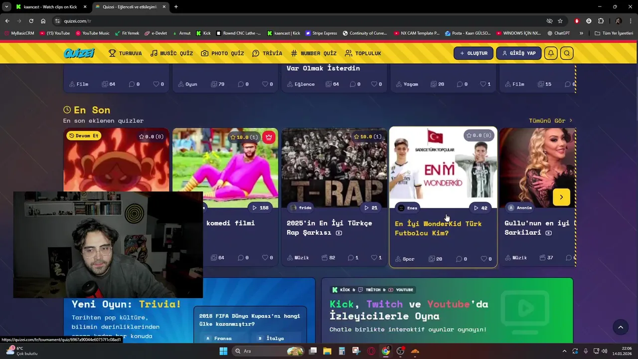Open the extensions puzzle icon
The image size is (638, 359).
pos(601,21)
